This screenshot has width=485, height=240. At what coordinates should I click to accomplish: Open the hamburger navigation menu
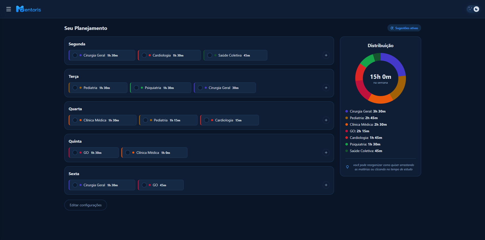[x=9, y=9]
